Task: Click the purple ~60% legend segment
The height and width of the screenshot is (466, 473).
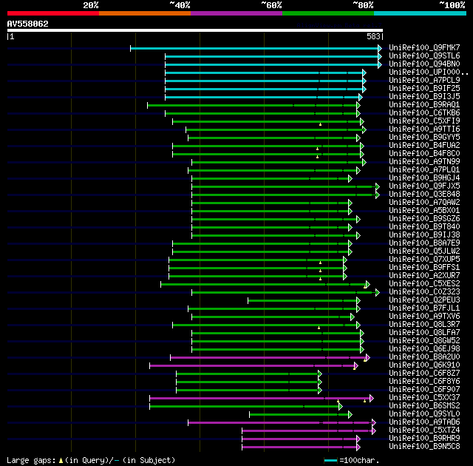Action: 236,13
